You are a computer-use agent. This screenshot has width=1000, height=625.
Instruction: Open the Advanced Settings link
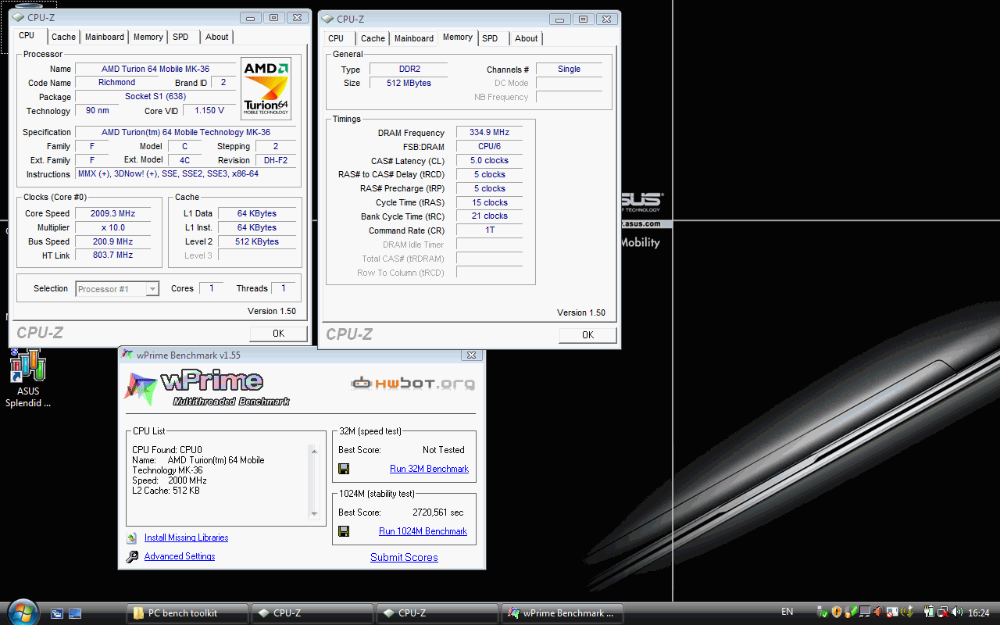(x=180, y=556)
